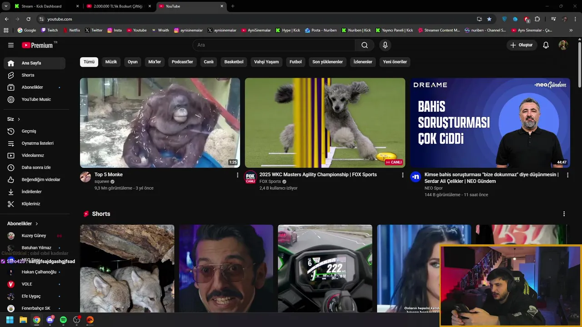Open more options for Kimse bahis soruşturması video
Image resolution: width=582 pixels, height=327 pixels.
click(567, 175)
